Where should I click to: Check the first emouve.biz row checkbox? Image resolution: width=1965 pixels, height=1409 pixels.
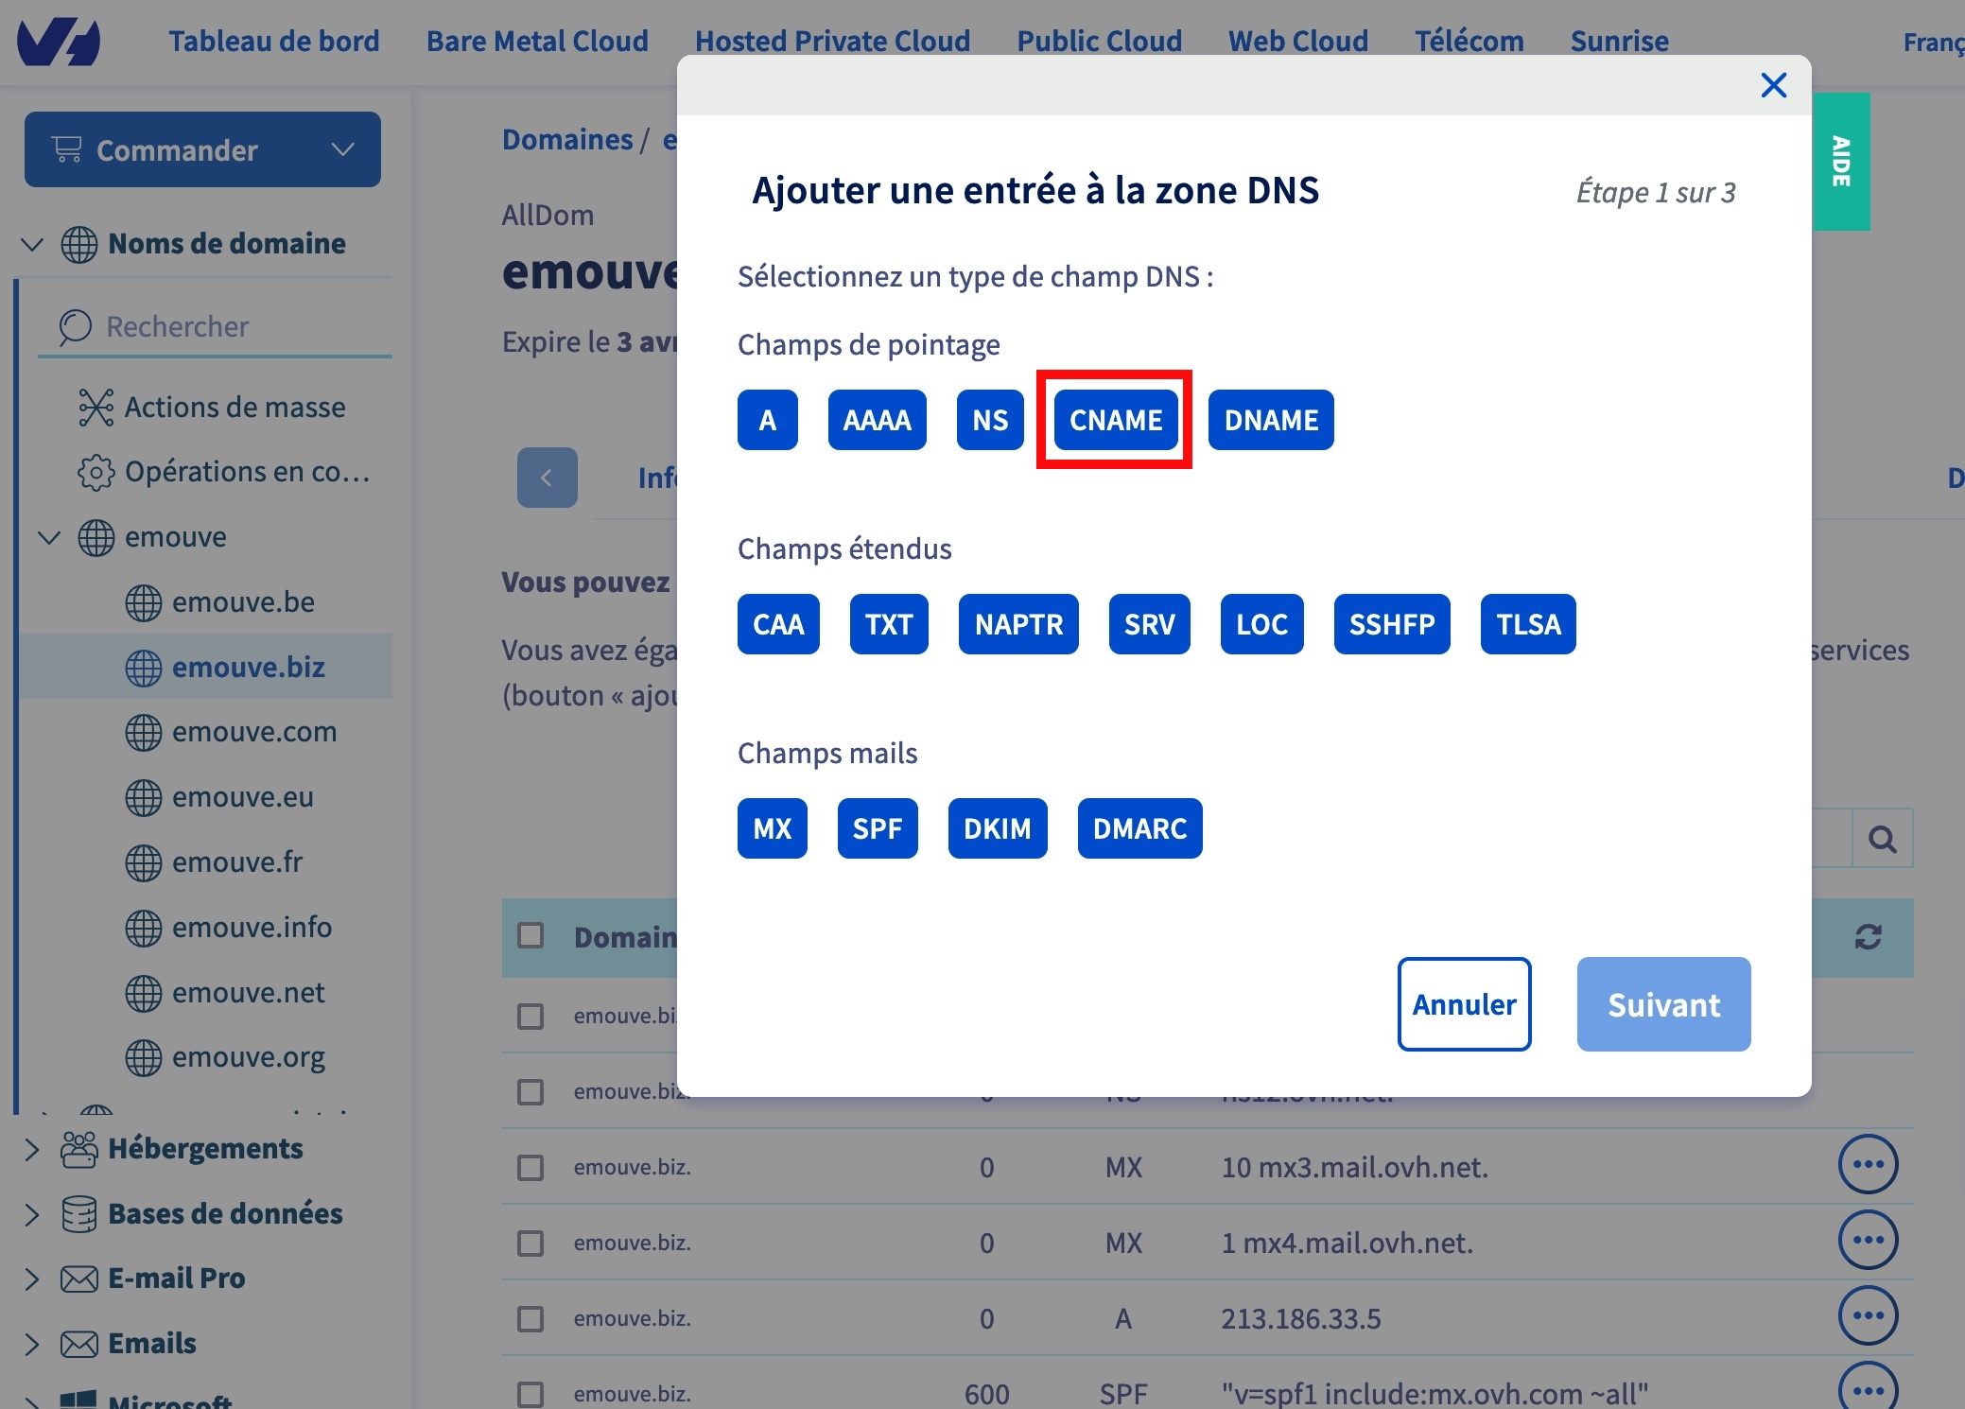[x=530, y=1017]
